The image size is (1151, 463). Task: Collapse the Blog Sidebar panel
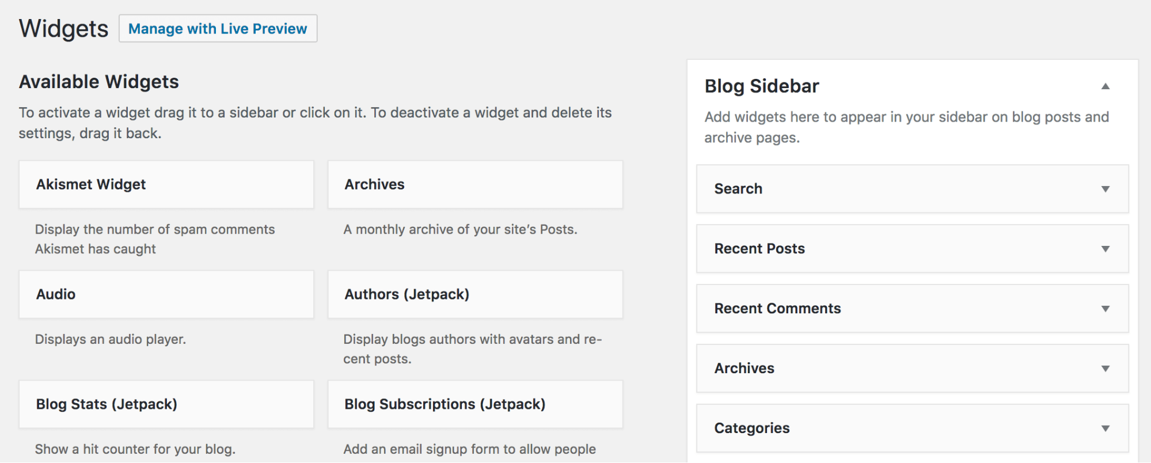1106,85
